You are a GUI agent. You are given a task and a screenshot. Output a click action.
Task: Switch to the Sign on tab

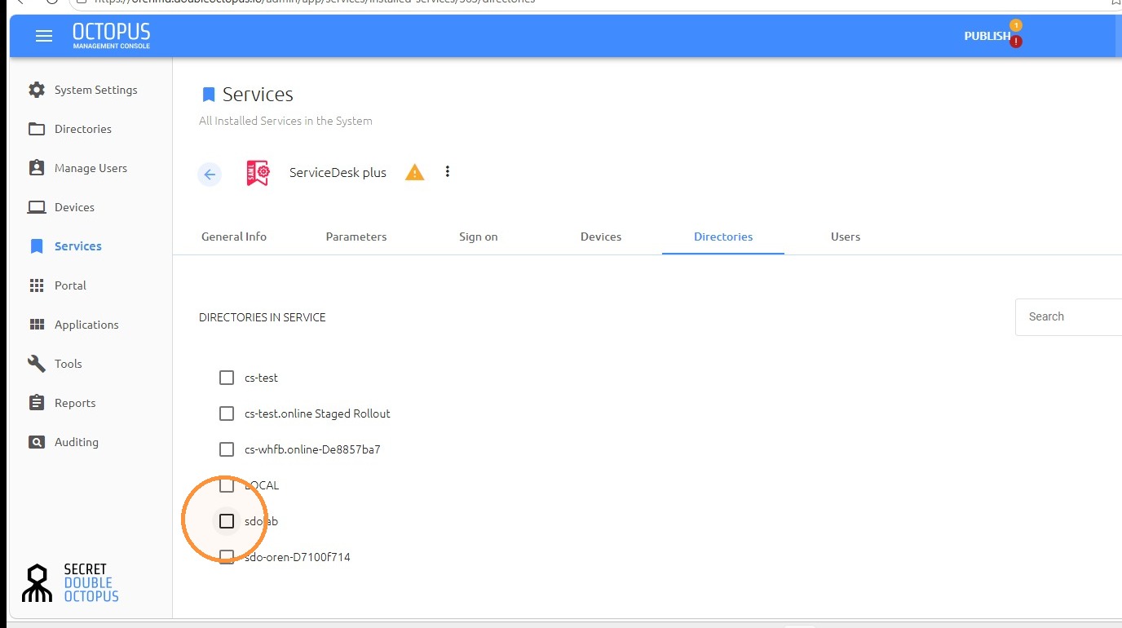(x=479, y=237)
